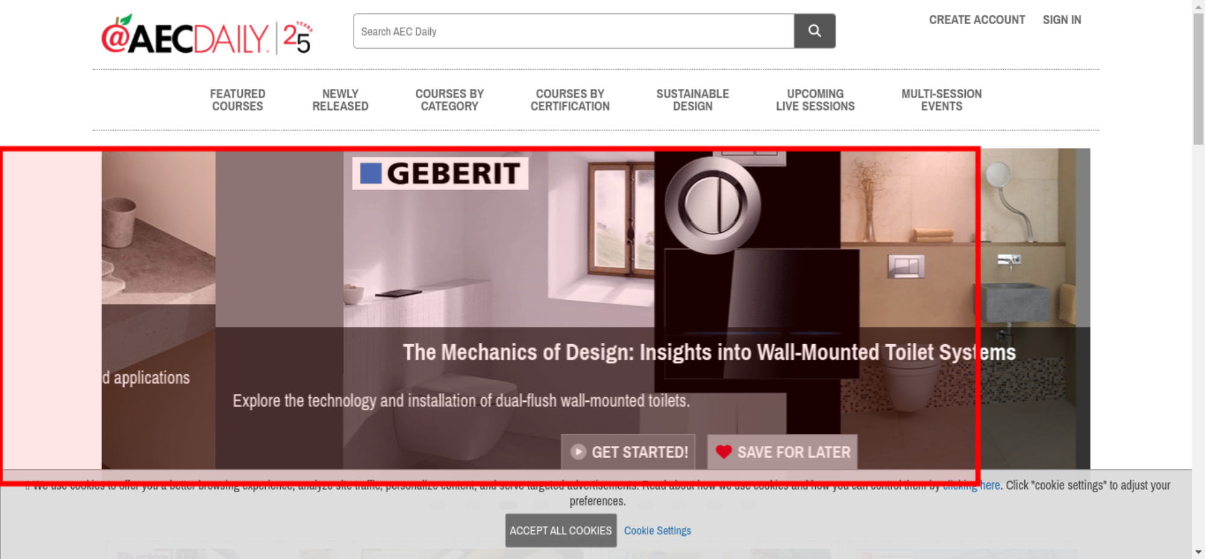Click the Geberit logo on the banner
The image size is (1205, 559).
click(x=440, y=173)
